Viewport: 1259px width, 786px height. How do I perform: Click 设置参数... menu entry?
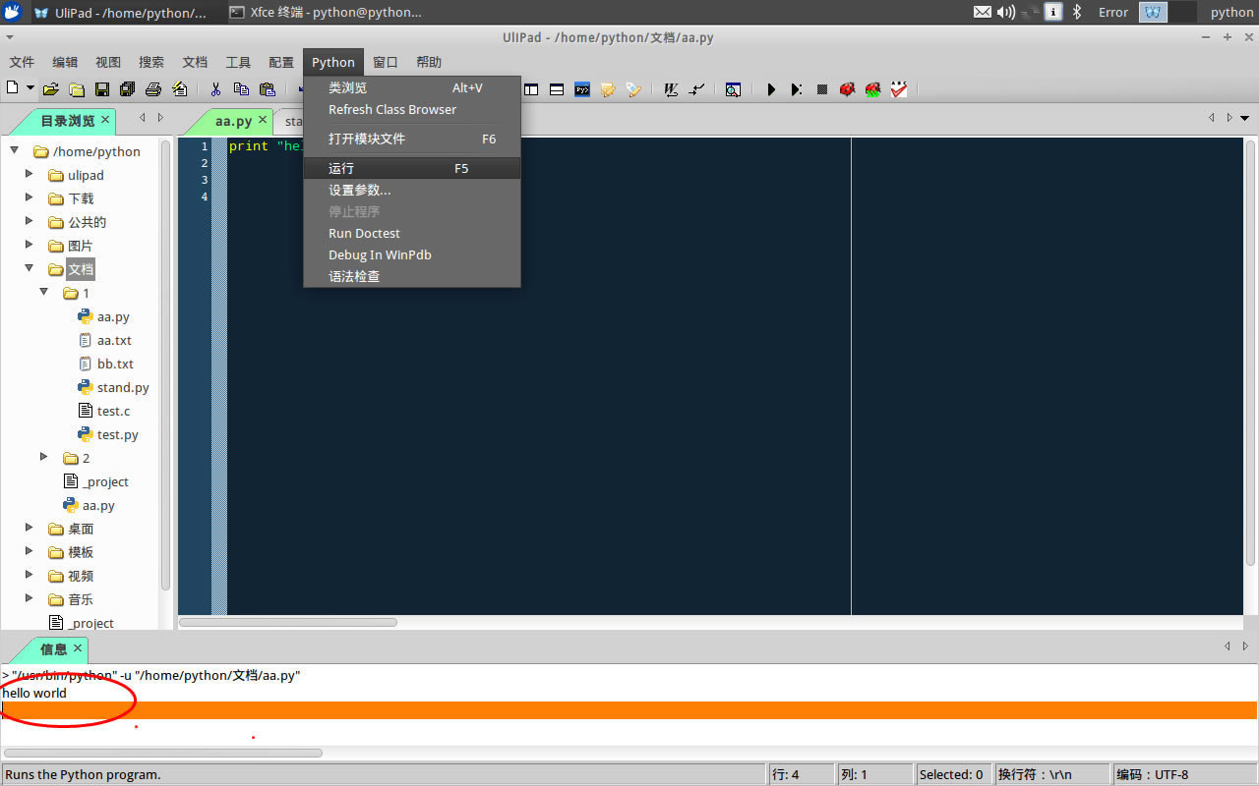pos(412,190)
